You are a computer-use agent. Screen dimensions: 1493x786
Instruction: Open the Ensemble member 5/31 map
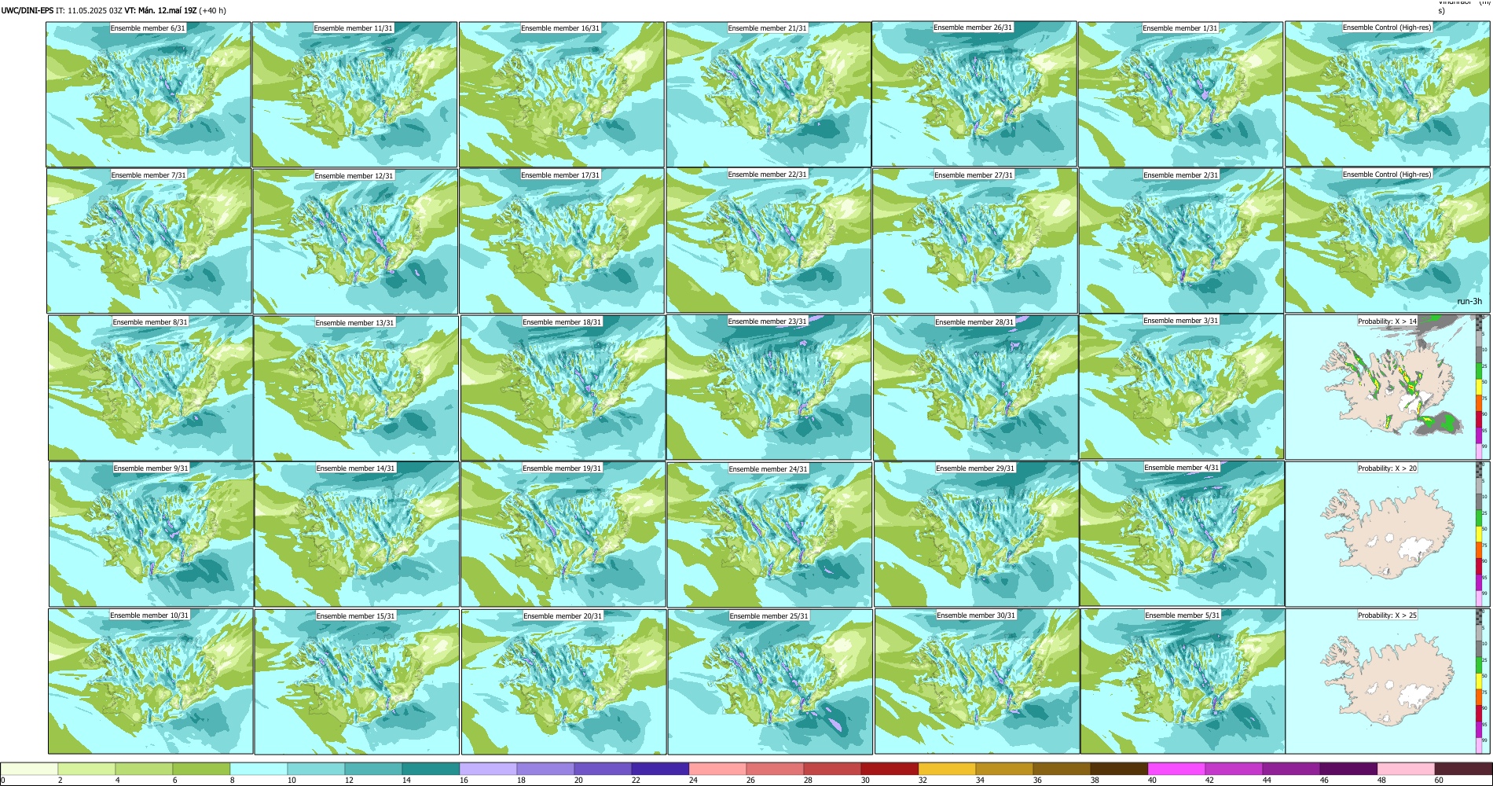pos(1183,681)
